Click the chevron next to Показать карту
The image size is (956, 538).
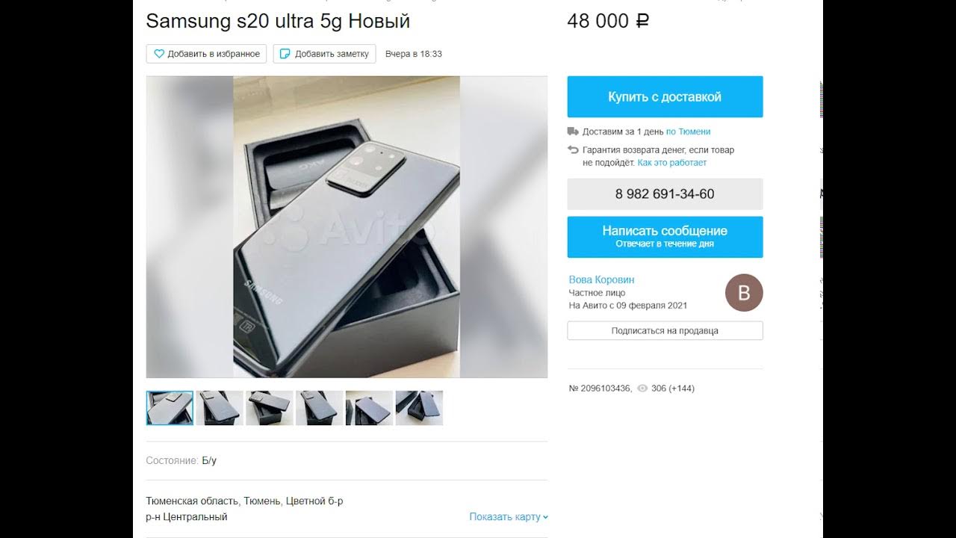[546, 517]
